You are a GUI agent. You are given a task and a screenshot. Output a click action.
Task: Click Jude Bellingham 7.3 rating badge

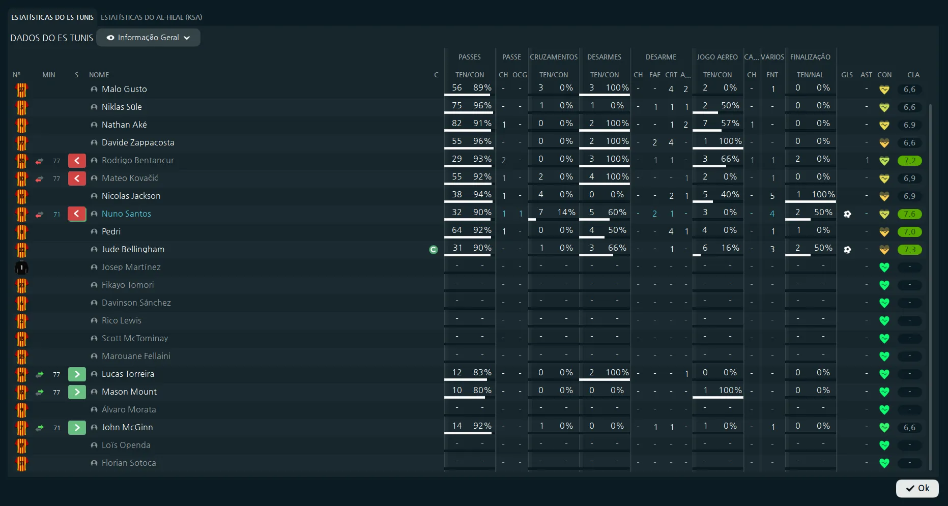tap(910, 250)
